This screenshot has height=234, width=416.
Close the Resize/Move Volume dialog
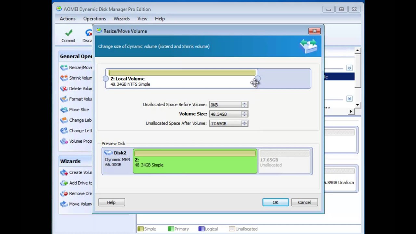tap(314, 31)
